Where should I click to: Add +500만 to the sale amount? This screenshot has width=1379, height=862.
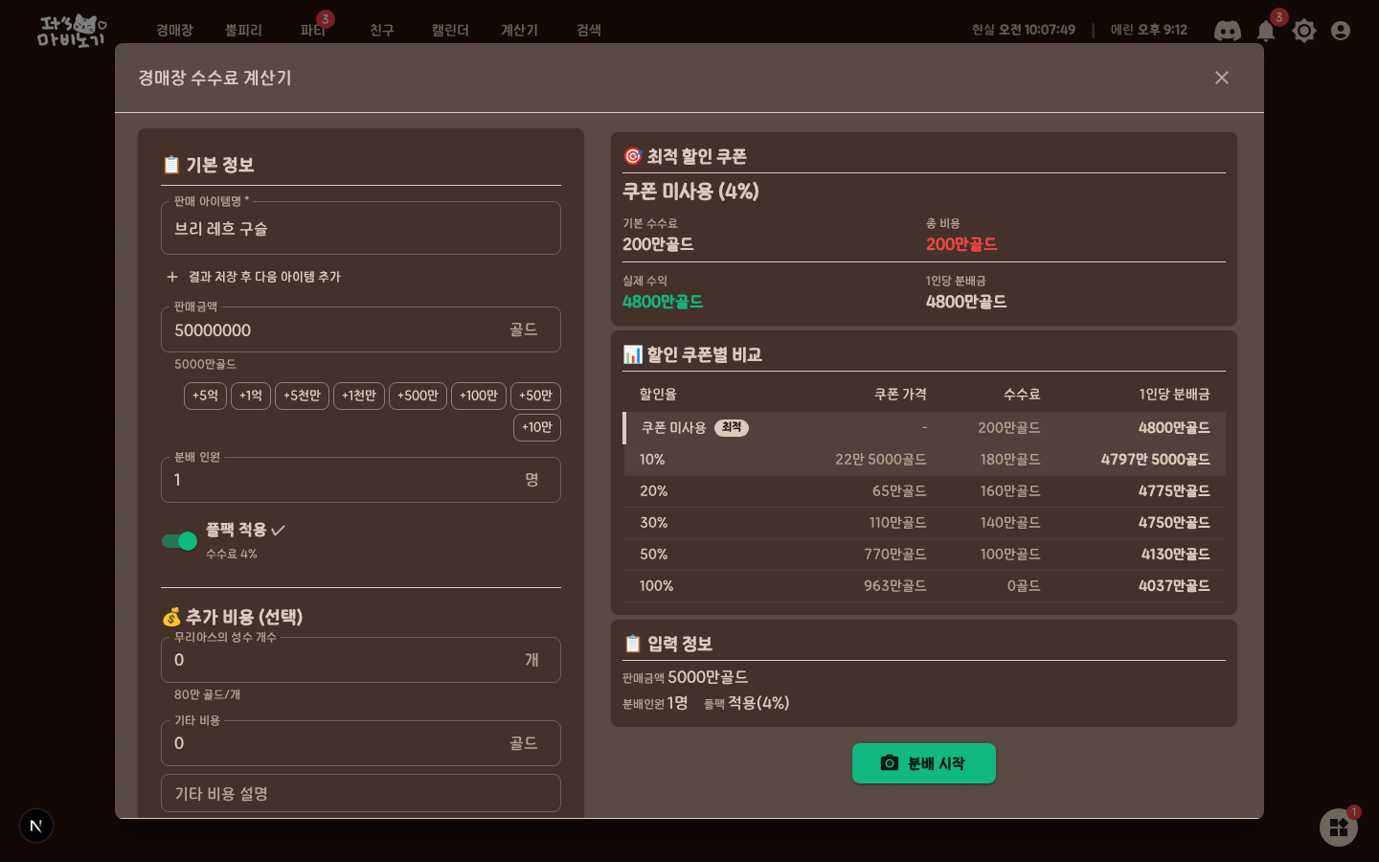418,396
